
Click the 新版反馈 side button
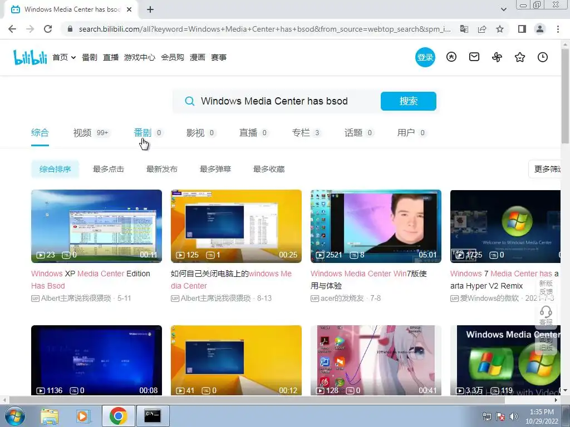546,287
